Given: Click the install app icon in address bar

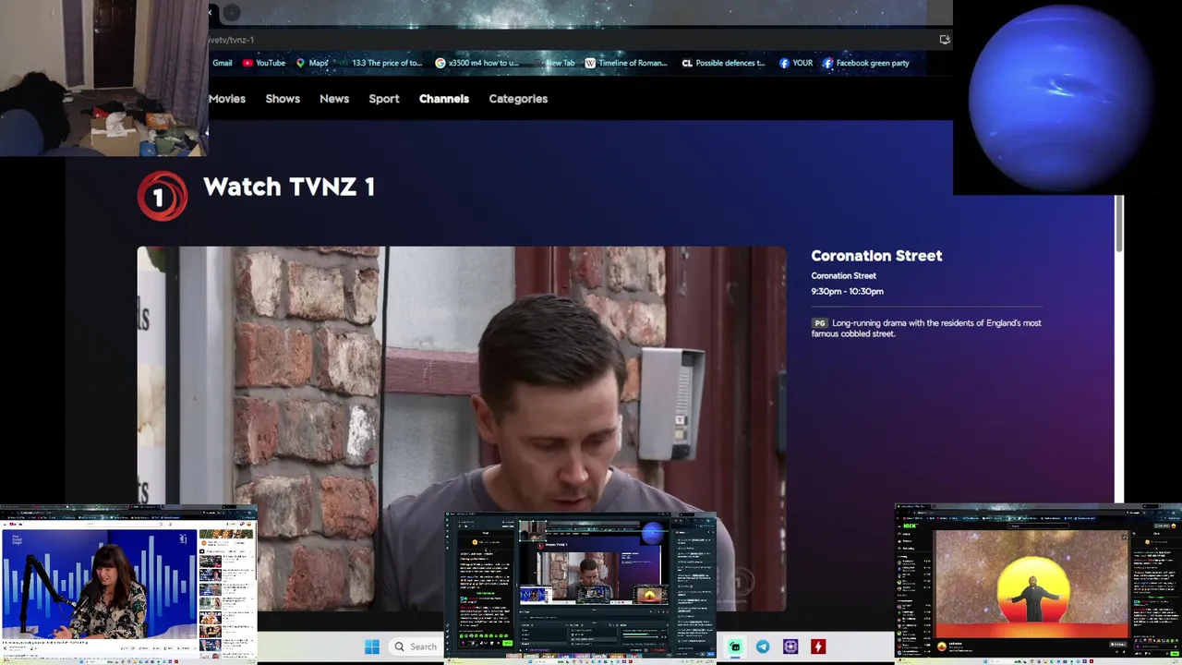Looking at the screenshot, I should (944, 40).
